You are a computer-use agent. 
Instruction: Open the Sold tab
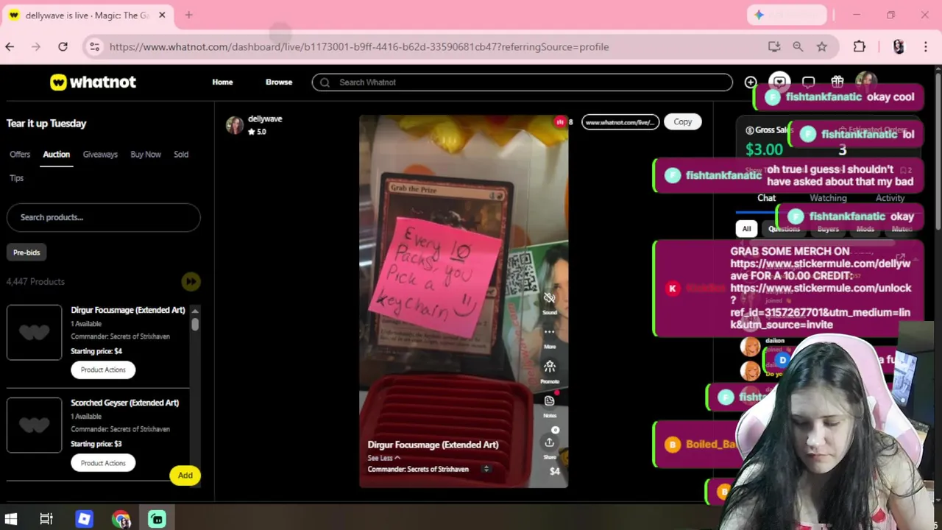181,154
